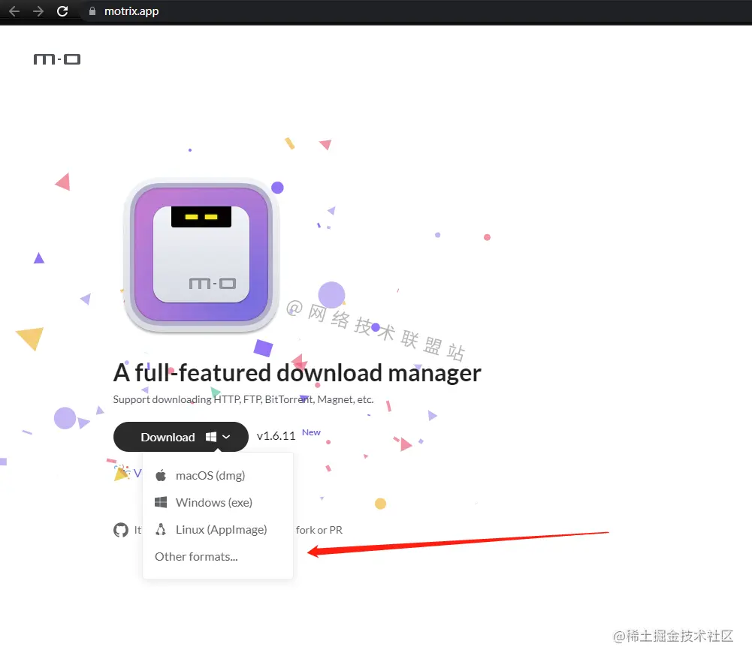Click the motrix.app address bar URL
This screenshot has height=662, width=752.
(131, 11)
